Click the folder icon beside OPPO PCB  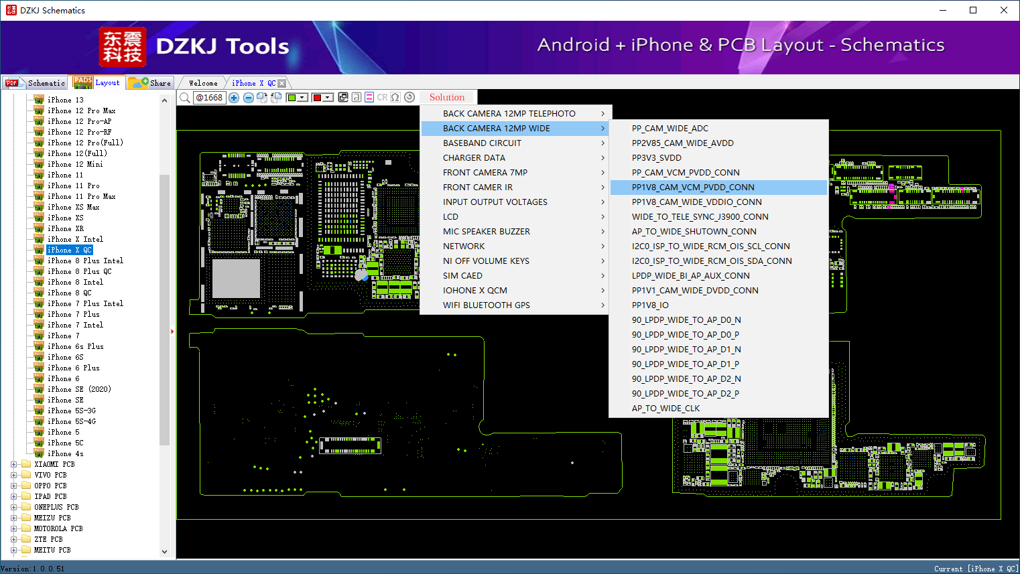(26, 486)
